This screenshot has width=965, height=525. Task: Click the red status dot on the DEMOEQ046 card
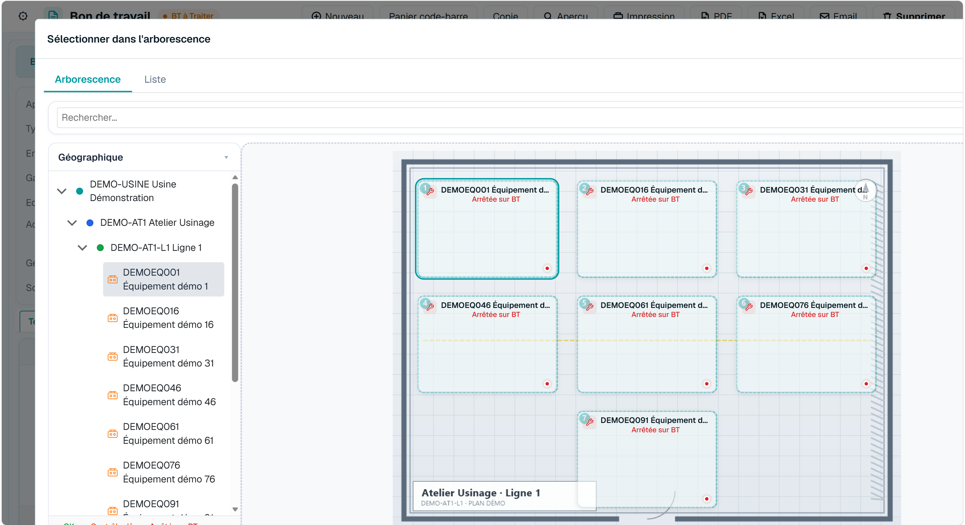547,384
